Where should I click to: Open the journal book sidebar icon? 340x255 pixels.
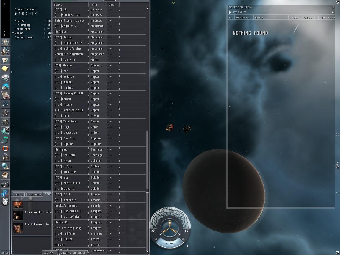[x=5, y=175]
